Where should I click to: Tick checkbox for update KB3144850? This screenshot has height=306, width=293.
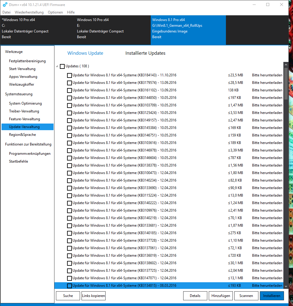click(x=69, y=98)
